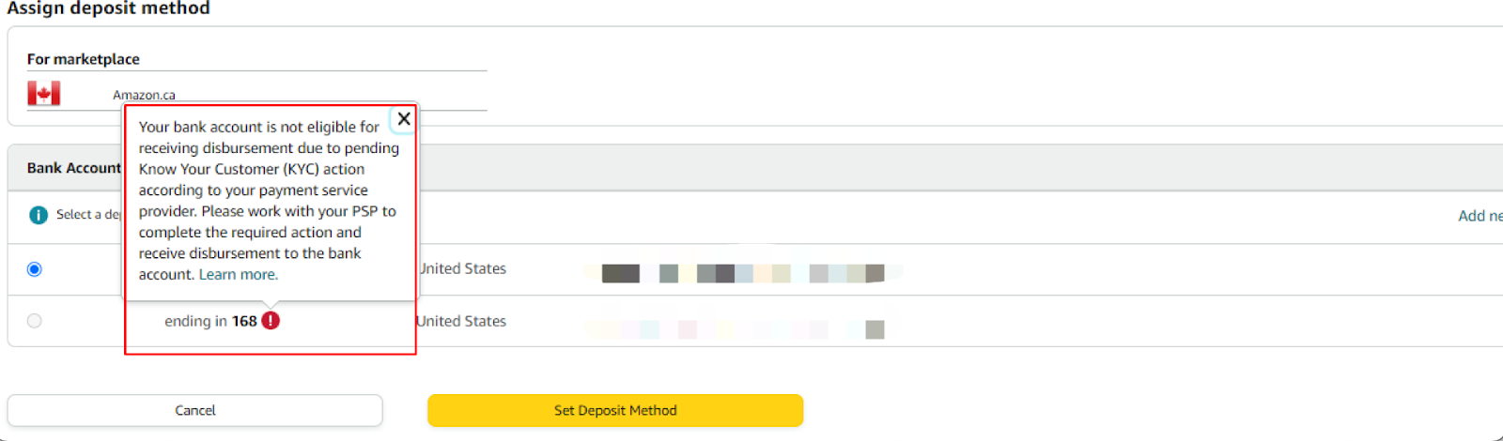Click the blue info icon
Image resolution: width=1503 pixels, height=441 pixels.
click(39, 215)
